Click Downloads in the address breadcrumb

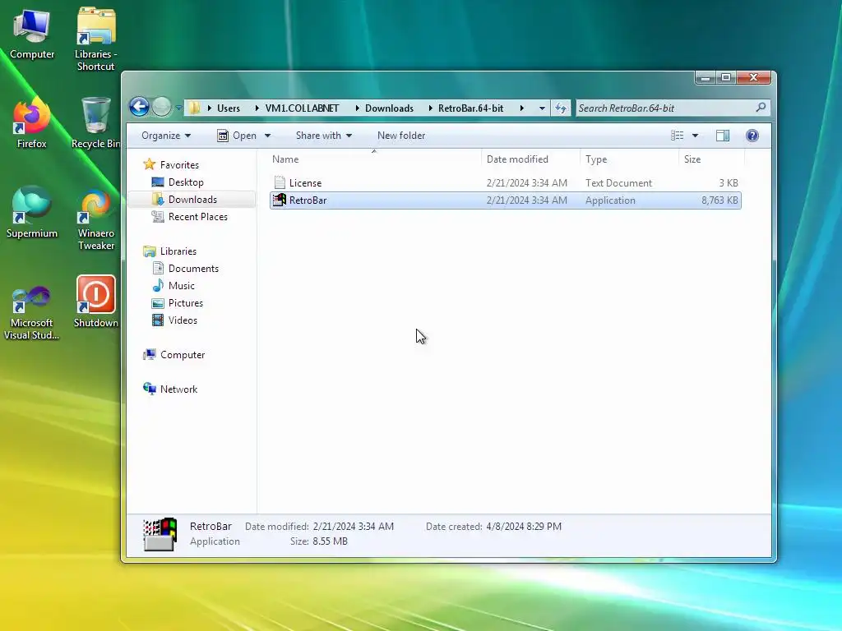(x=389, y=108)
